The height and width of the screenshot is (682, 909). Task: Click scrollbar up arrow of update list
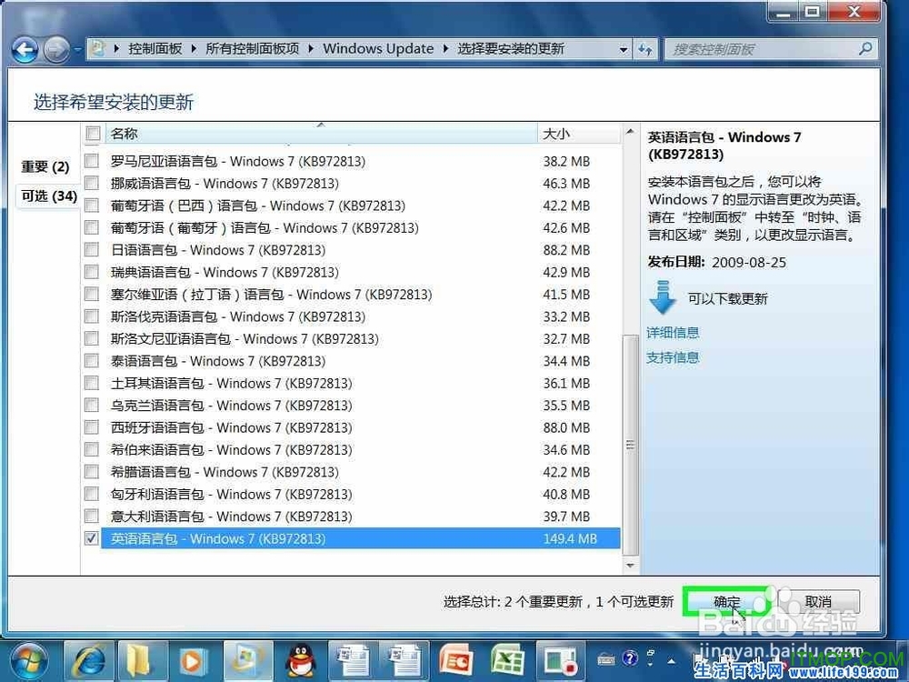coord(630,133)
